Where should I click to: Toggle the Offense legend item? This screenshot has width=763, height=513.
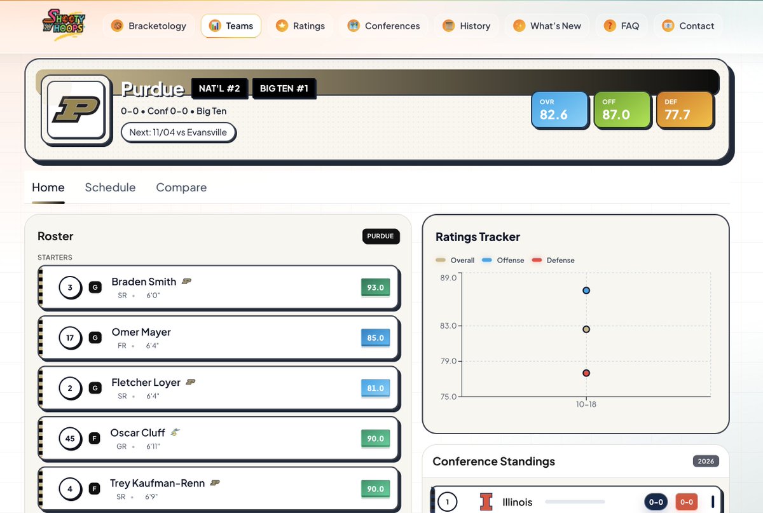503,260
